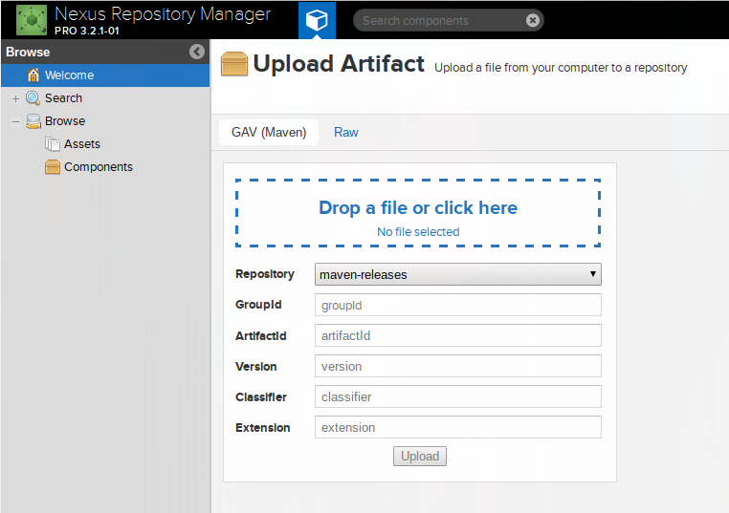Click the Welcome house icon
The image size is (729, 513).
[33, 75]
